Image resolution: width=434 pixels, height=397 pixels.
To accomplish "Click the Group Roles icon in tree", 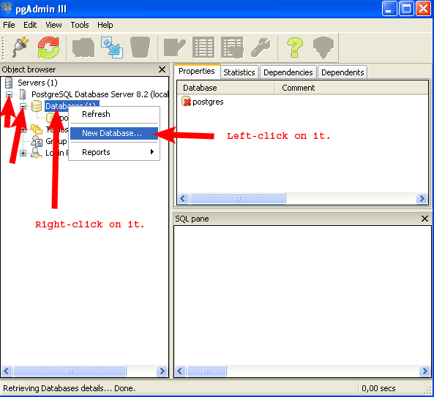I will [37, 141].
